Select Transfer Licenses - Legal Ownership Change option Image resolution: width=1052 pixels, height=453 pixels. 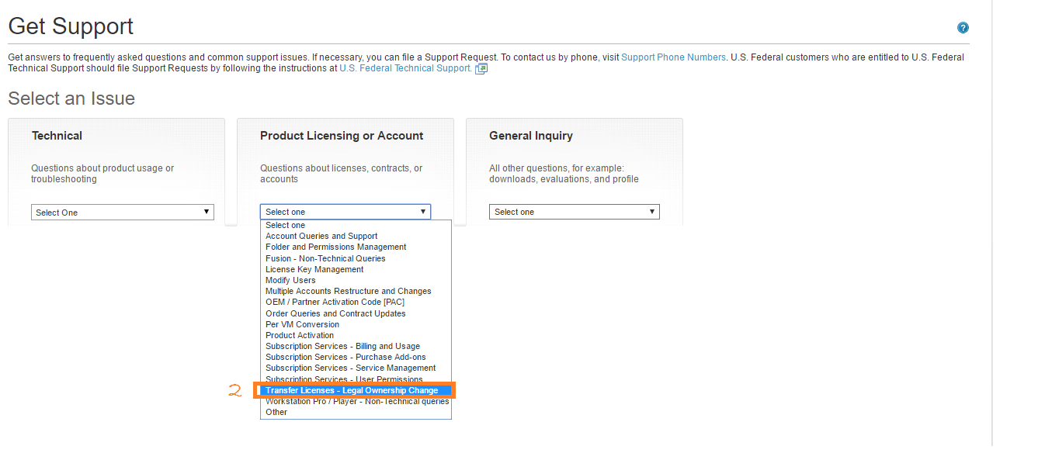click(355, 390)
